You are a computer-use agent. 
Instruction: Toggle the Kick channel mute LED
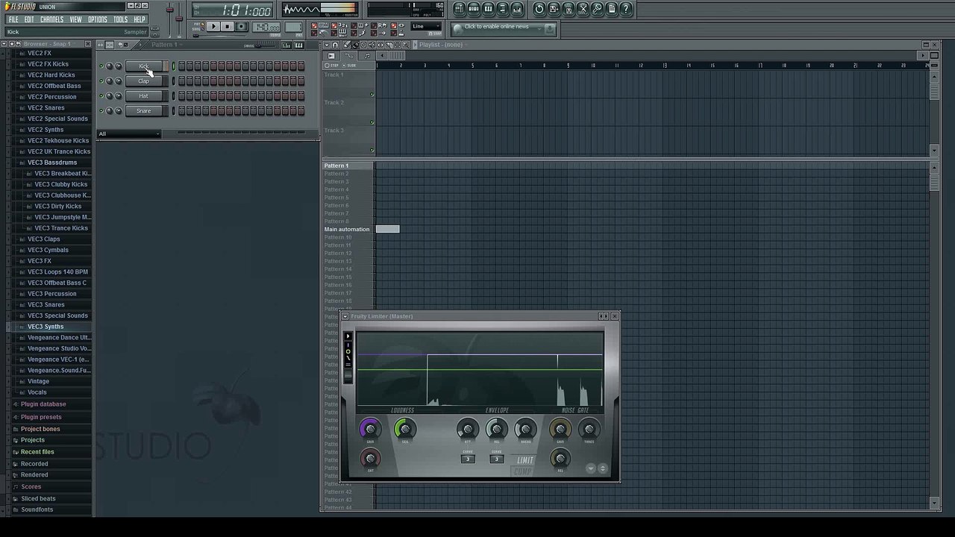click(101, 66)
